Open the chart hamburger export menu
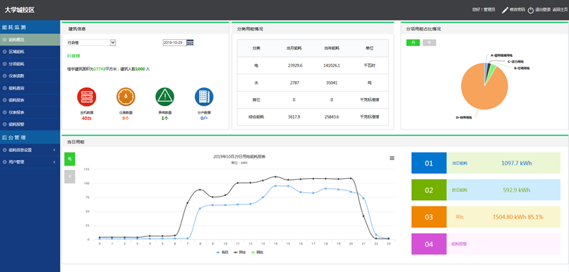The width and height of the screenshot is (569, 272). tap(392, 158)
